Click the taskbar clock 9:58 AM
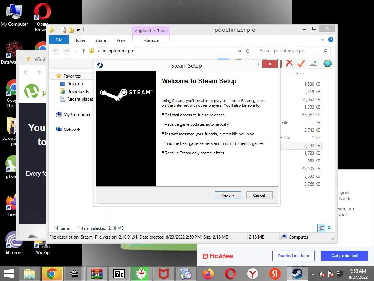 (x=358, y=271)
